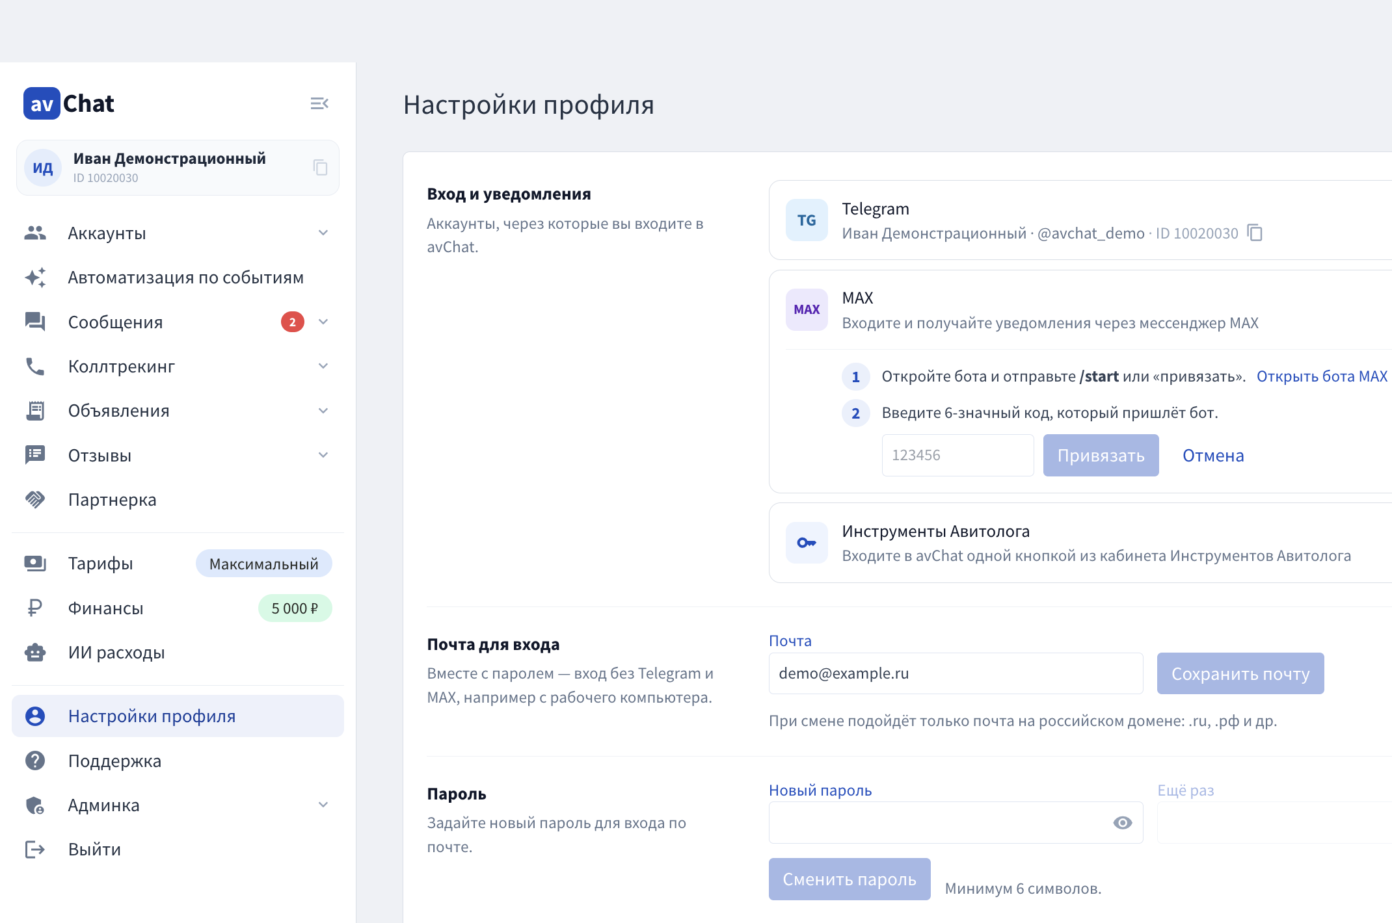Screen dimensions: 1392x923
Task: Click Сменить пароль button
Action: (x=850, y=879)
